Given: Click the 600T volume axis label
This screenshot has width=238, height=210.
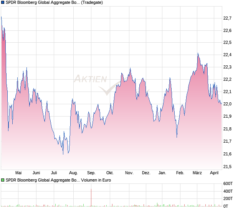Looking at the screenshot, I should tap(229, 183).
